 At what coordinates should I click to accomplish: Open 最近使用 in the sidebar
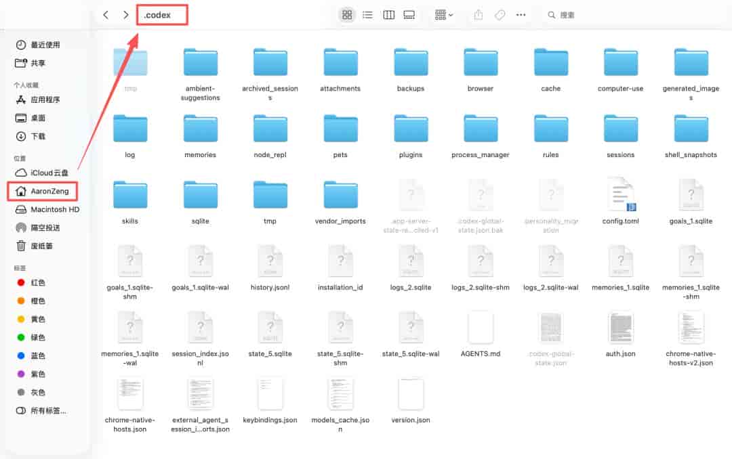tap(38, 45)
